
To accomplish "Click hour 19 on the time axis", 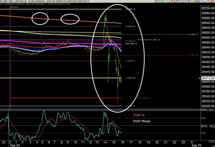I will [148, 142].
